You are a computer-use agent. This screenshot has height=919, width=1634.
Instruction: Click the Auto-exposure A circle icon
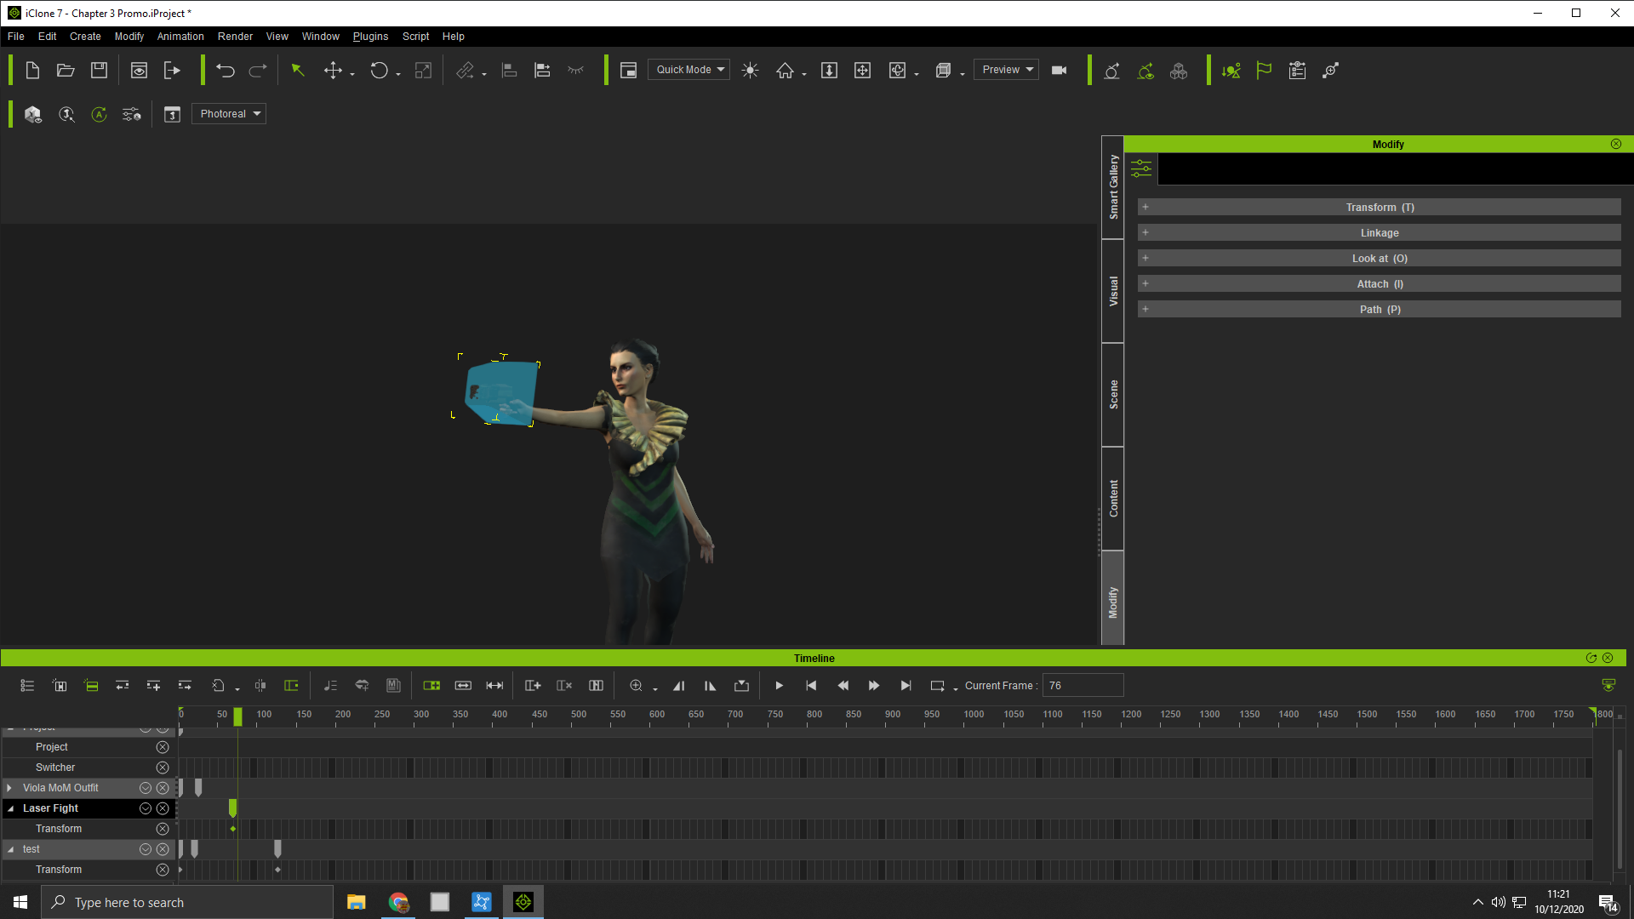pos(99,114)
